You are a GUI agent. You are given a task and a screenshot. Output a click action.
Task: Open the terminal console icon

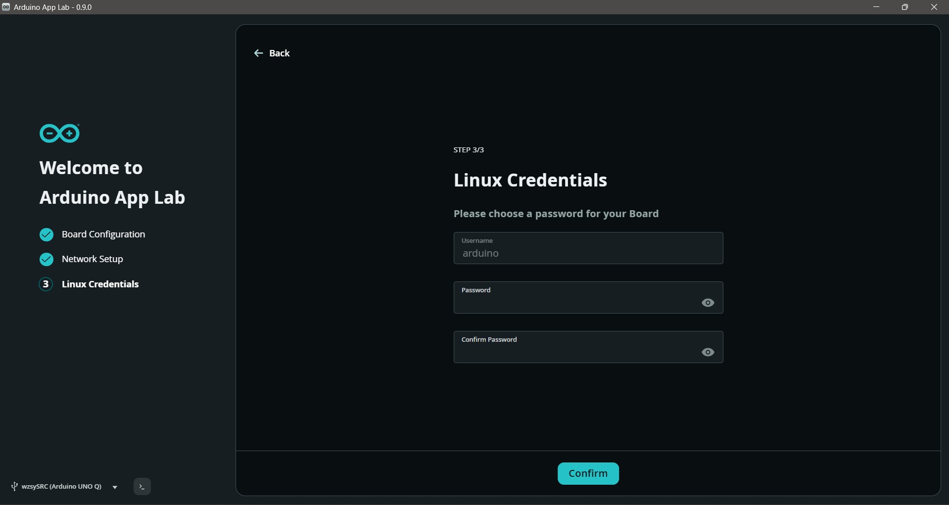142,487
